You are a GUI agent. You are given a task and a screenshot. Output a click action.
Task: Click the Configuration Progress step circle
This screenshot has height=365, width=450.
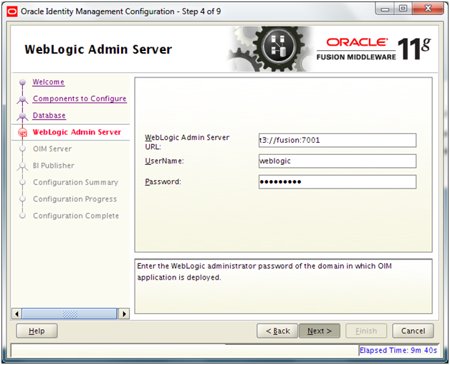(22, 199)
